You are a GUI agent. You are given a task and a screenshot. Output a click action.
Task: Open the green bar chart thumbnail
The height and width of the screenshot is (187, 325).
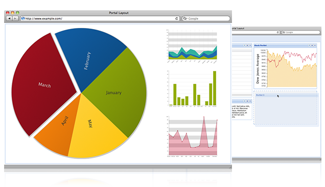(x=192, y=89)
